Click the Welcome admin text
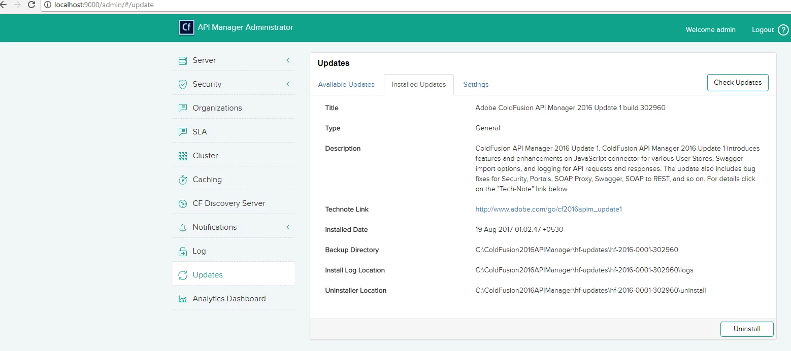 pos(711,30)
